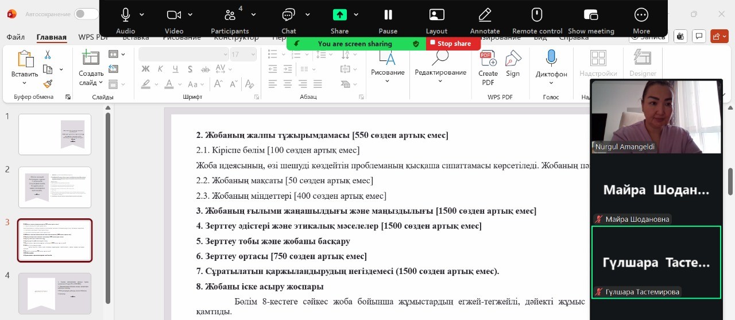The width and height of the screenshot is (735, 320).
Task: Toggle the Zoom Audio microphone
Action: tap(125, 16)
